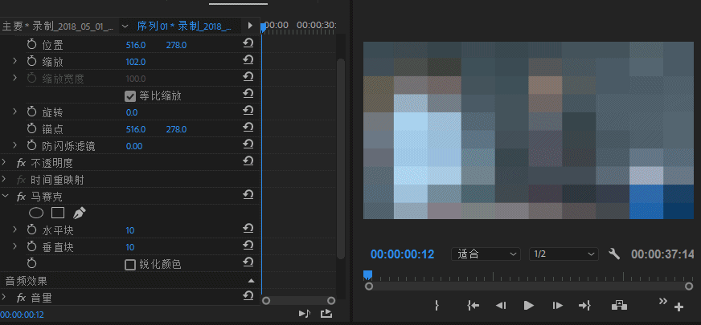701x325 pixels.
Task: Click the Play button in Program Monitor
Action: [528, 305]
